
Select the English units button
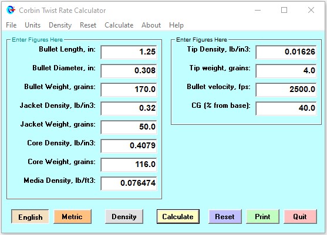tap(30, 217)
